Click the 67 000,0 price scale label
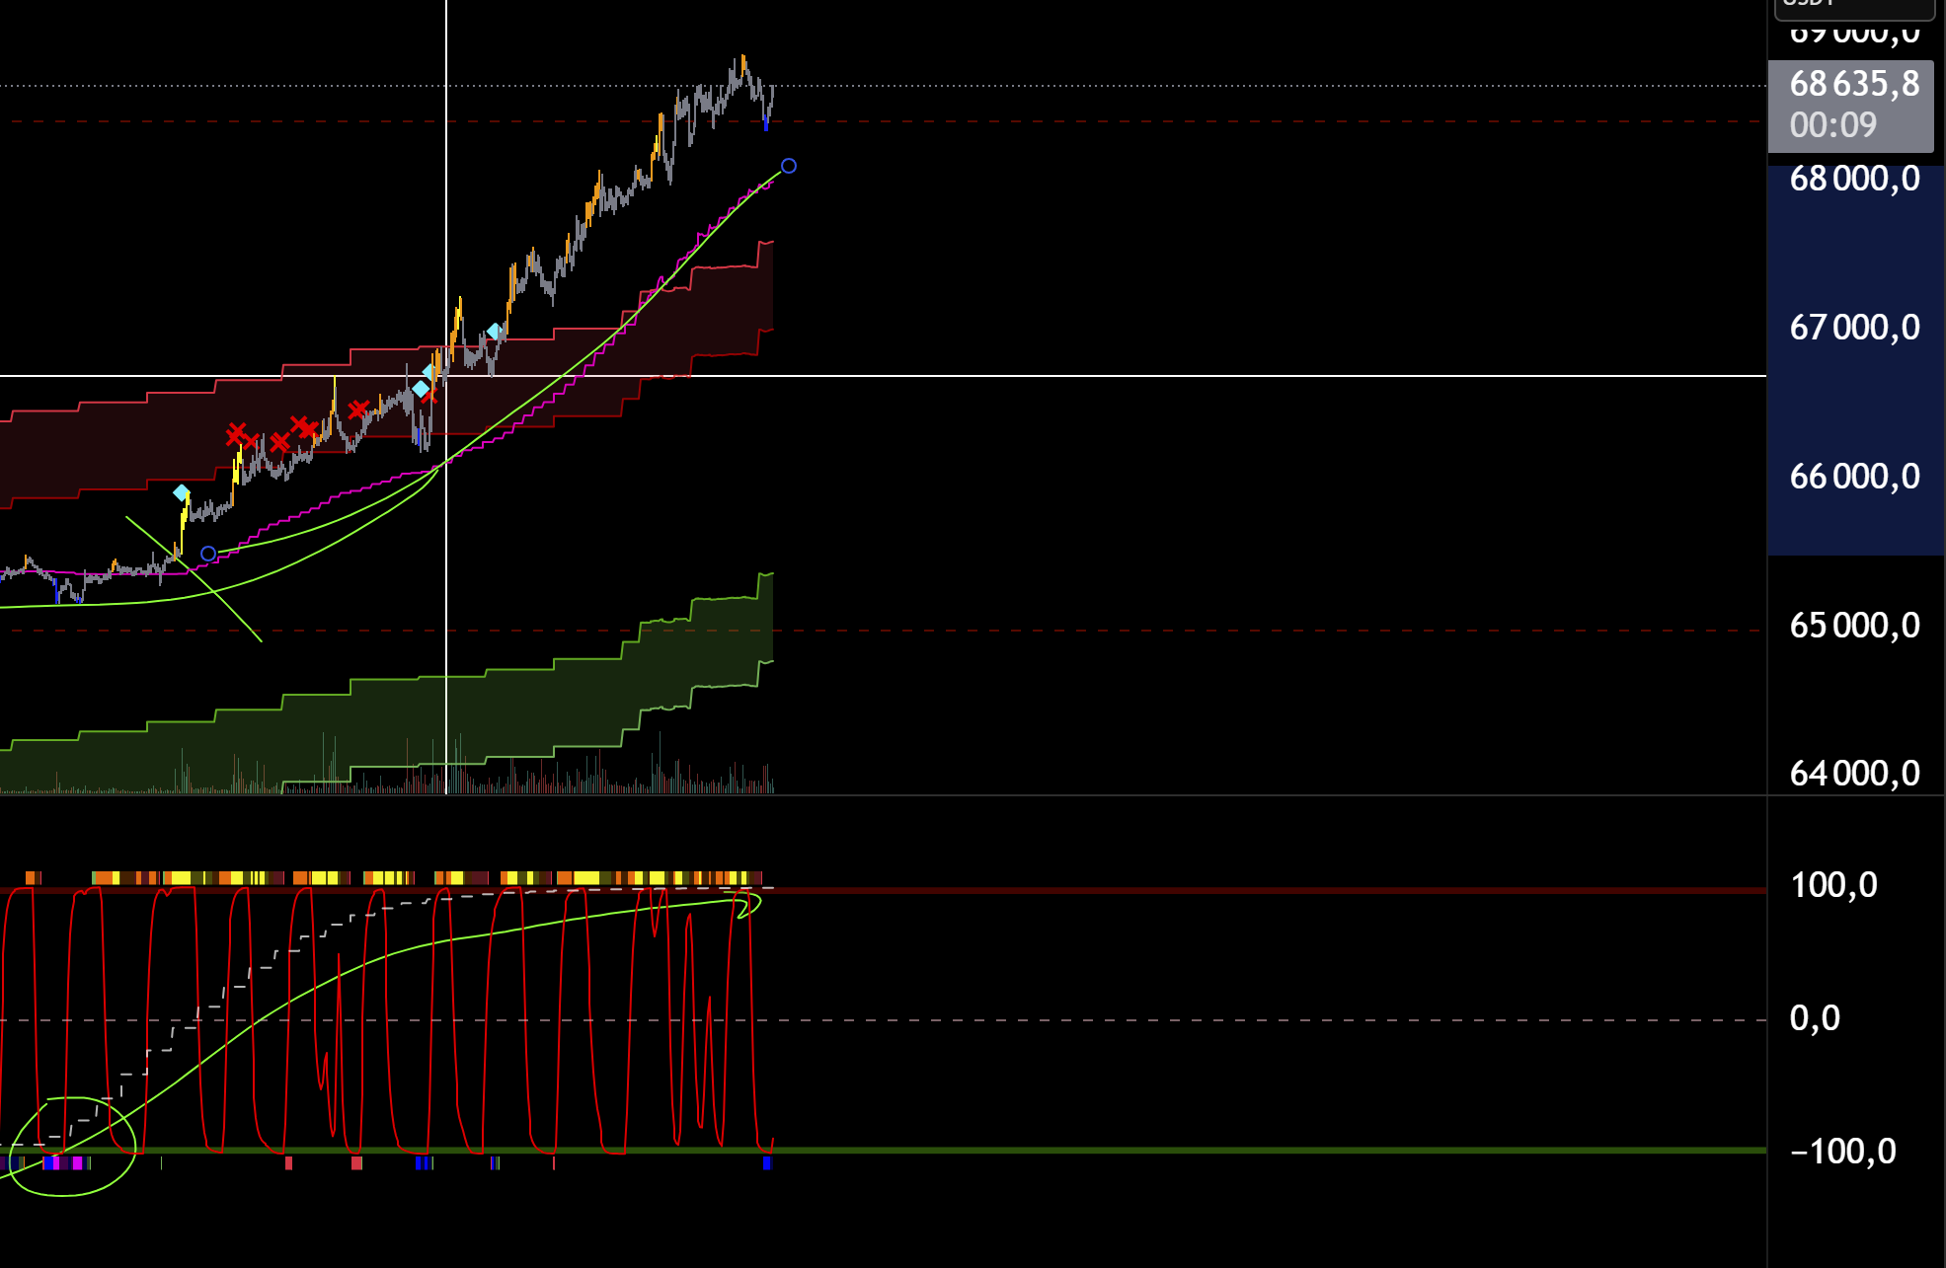The height and width of the screenshot is (1268, 1946). click(1853, 328)
